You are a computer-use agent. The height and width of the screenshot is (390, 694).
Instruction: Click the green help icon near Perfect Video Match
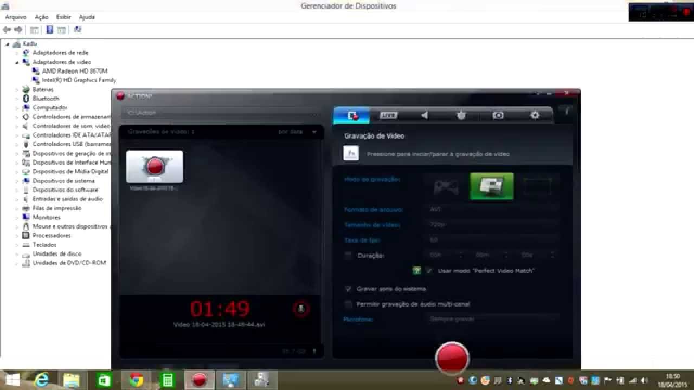(416, 270)
